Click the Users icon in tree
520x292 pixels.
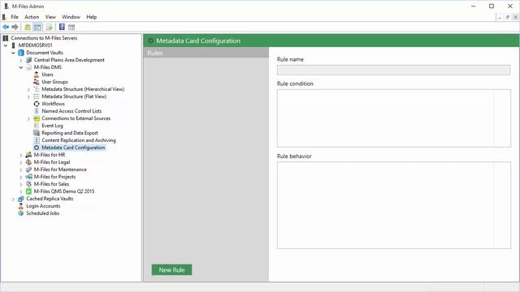pyautogui.click(x=37, y=75)
